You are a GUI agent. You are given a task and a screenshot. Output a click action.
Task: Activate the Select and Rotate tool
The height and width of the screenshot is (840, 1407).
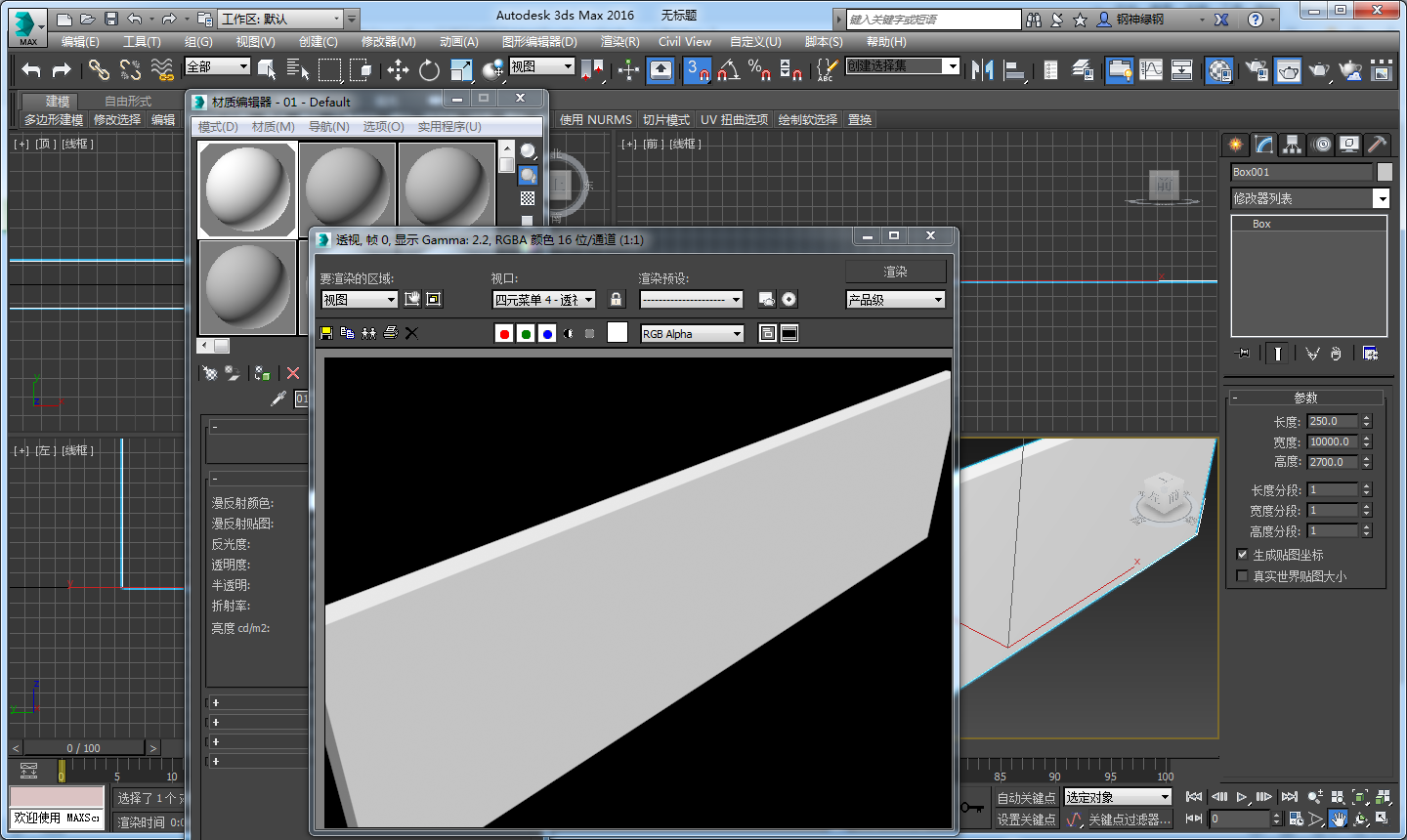[429, 69]
